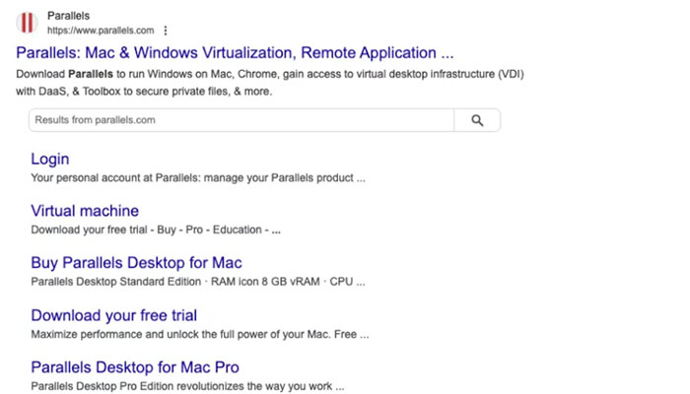The width and height of the screenshot is (690, 394).
Task: Select the Download your free trial link
Action: (x=113, y=315)
